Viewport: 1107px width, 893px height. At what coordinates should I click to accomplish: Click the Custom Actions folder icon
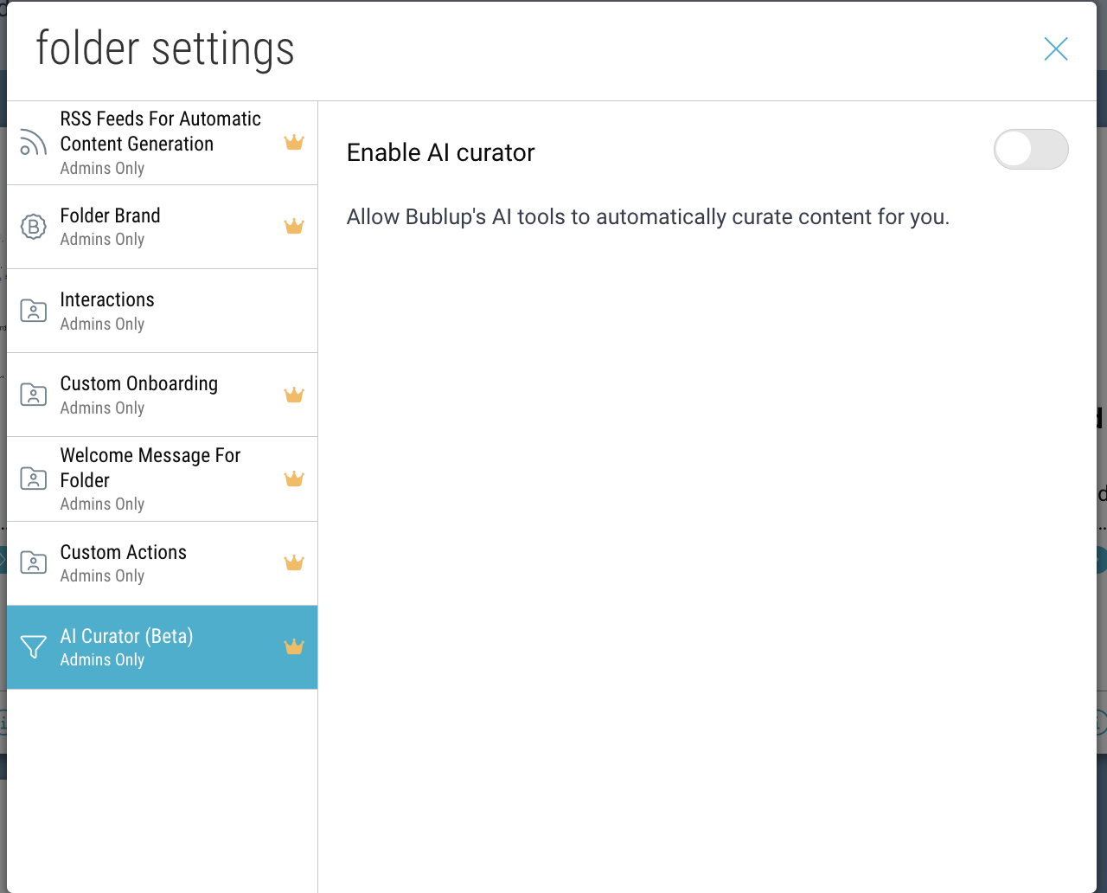33,563
